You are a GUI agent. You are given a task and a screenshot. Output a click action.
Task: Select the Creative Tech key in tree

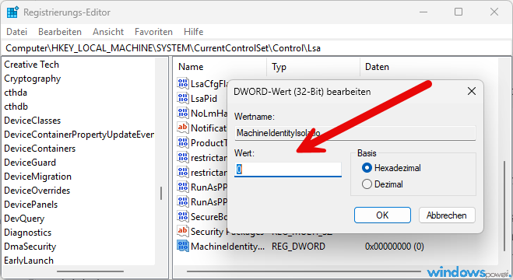(x=31, y=65)
